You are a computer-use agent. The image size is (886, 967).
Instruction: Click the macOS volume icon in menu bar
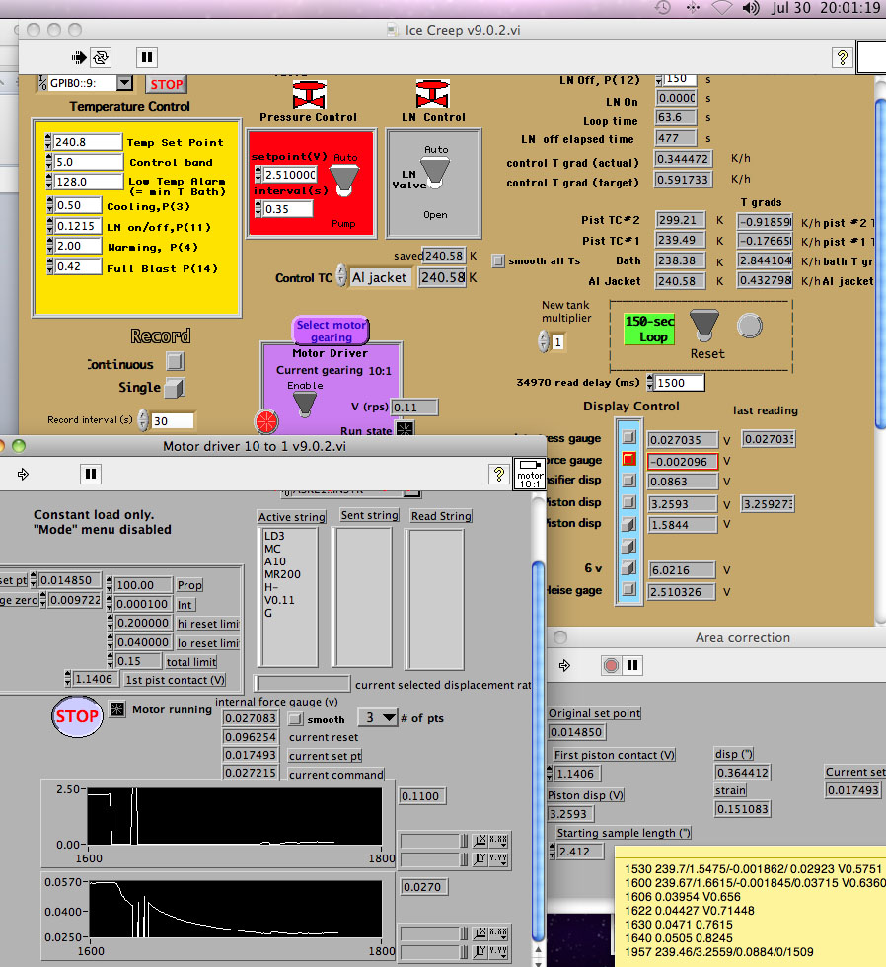(752, 8)
